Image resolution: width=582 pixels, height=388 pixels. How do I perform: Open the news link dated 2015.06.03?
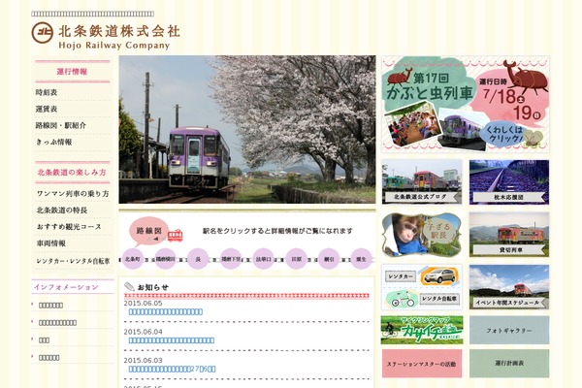[172, 369]
